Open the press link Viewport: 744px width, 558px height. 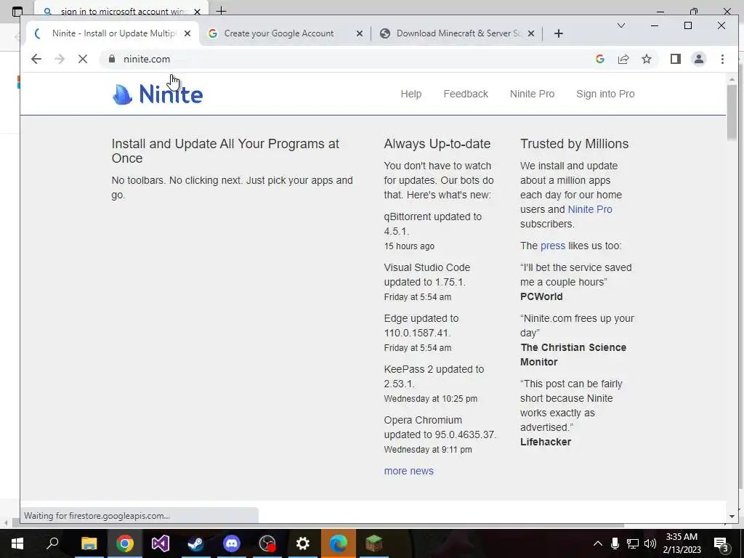point(553,246)
